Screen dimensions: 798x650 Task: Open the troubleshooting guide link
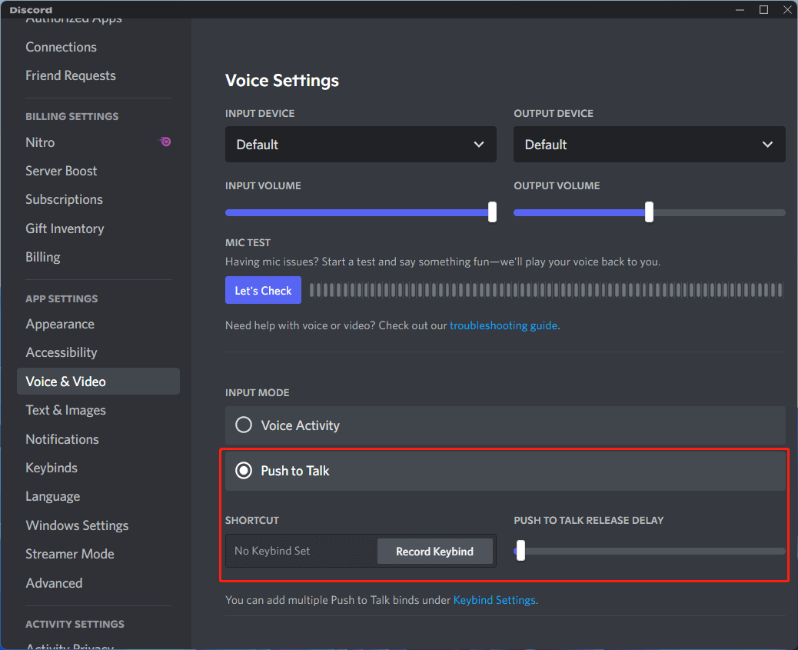point(503,325)
